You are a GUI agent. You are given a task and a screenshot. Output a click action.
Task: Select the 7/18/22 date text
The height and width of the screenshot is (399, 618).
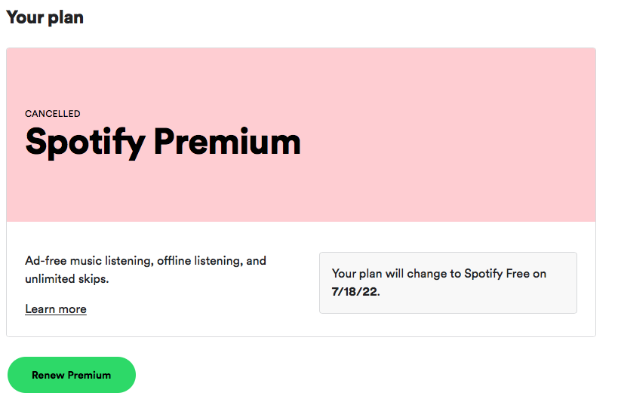click(x=355, y=292)
